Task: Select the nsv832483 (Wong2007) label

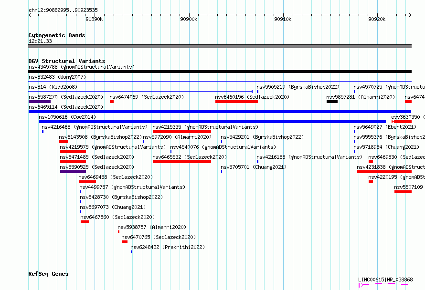Action: (x=57, y=77)
